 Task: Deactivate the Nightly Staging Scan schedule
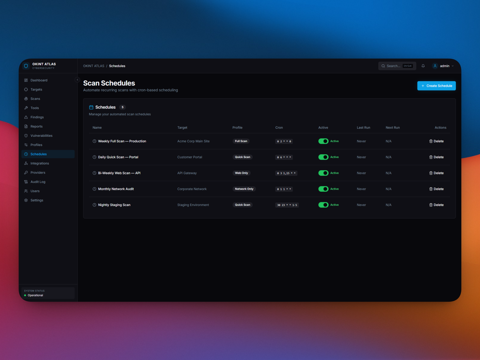(x=323, y=205)
